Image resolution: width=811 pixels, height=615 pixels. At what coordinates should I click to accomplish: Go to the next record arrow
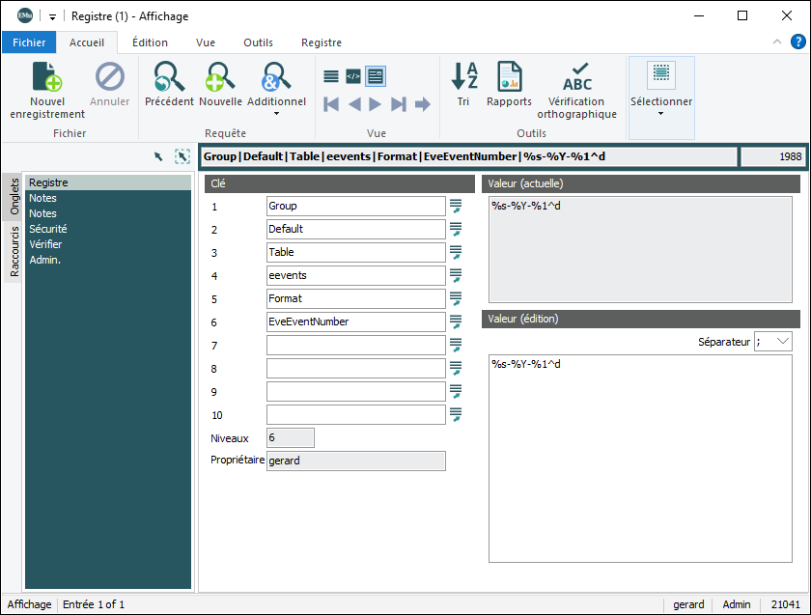pyautogui.click(x=376, y=104)
